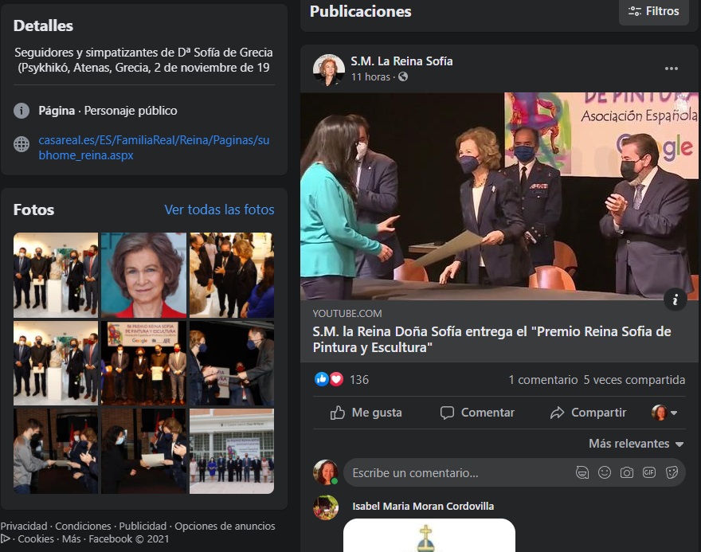Viewport: 701px width, 552px height.
Task: Open post options three-dot menu
Action: click(671, 69)
